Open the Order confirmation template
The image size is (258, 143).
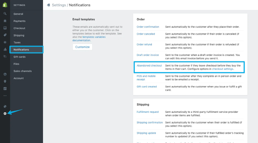[148, 27]
